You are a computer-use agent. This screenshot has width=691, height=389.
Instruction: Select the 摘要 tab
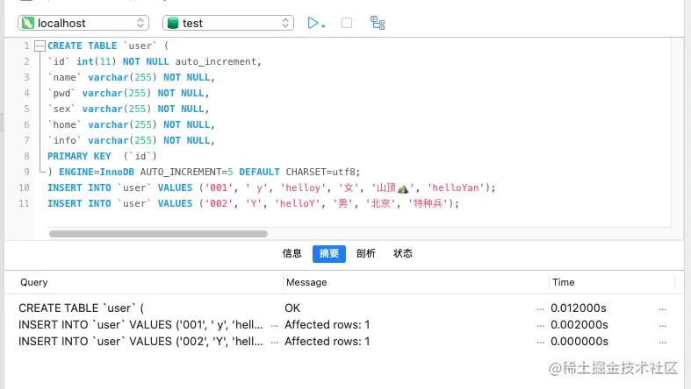(x=328, y=253)
